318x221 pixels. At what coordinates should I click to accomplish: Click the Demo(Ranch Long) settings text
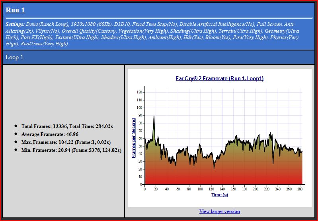[x=47, y=24]
